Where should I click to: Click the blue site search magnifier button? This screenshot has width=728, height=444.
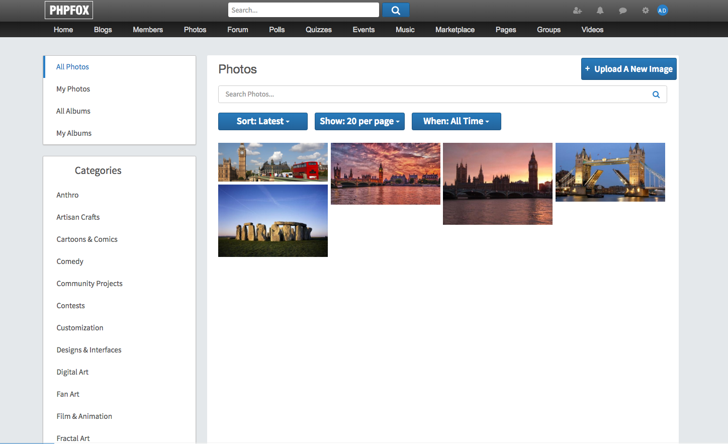[x=396, y=10]
